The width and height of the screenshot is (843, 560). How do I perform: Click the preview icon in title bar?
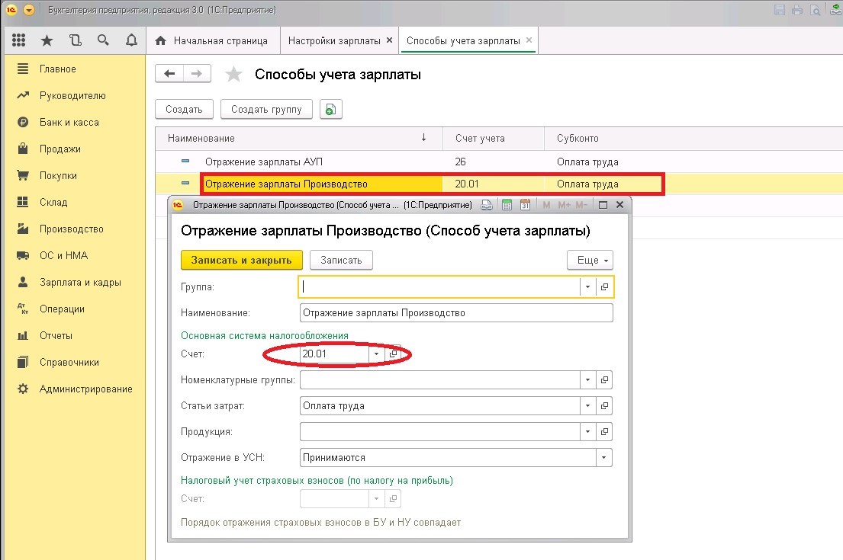point(816,10)
